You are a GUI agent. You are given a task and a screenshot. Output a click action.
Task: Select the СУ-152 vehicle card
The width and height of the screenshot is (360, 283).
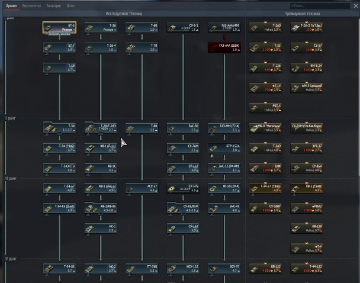coord(183,229)
